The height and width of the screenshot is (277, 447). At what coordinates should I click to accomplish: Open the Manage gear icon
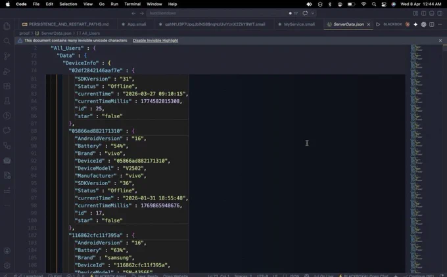[7, 266]
